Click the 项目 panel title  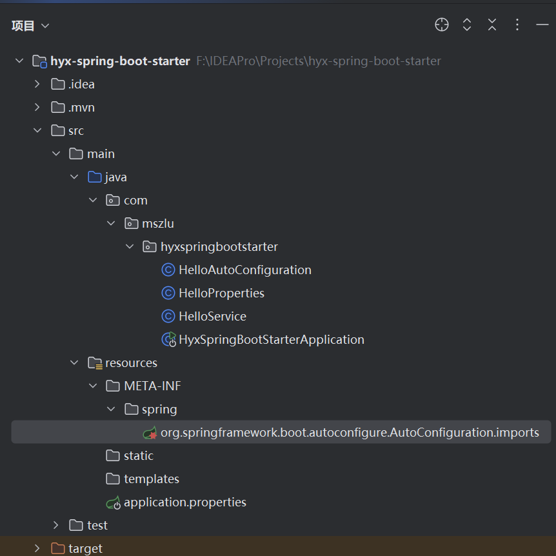pyautogui.click(x=23, y=26)
